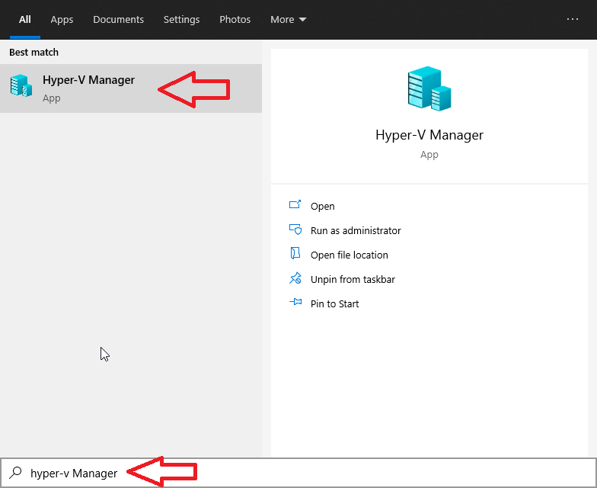Image resolution: width=597 pixels, height=488 pixels.
Task: Select the Settings filter tab
Action: (x=181, y=19)
